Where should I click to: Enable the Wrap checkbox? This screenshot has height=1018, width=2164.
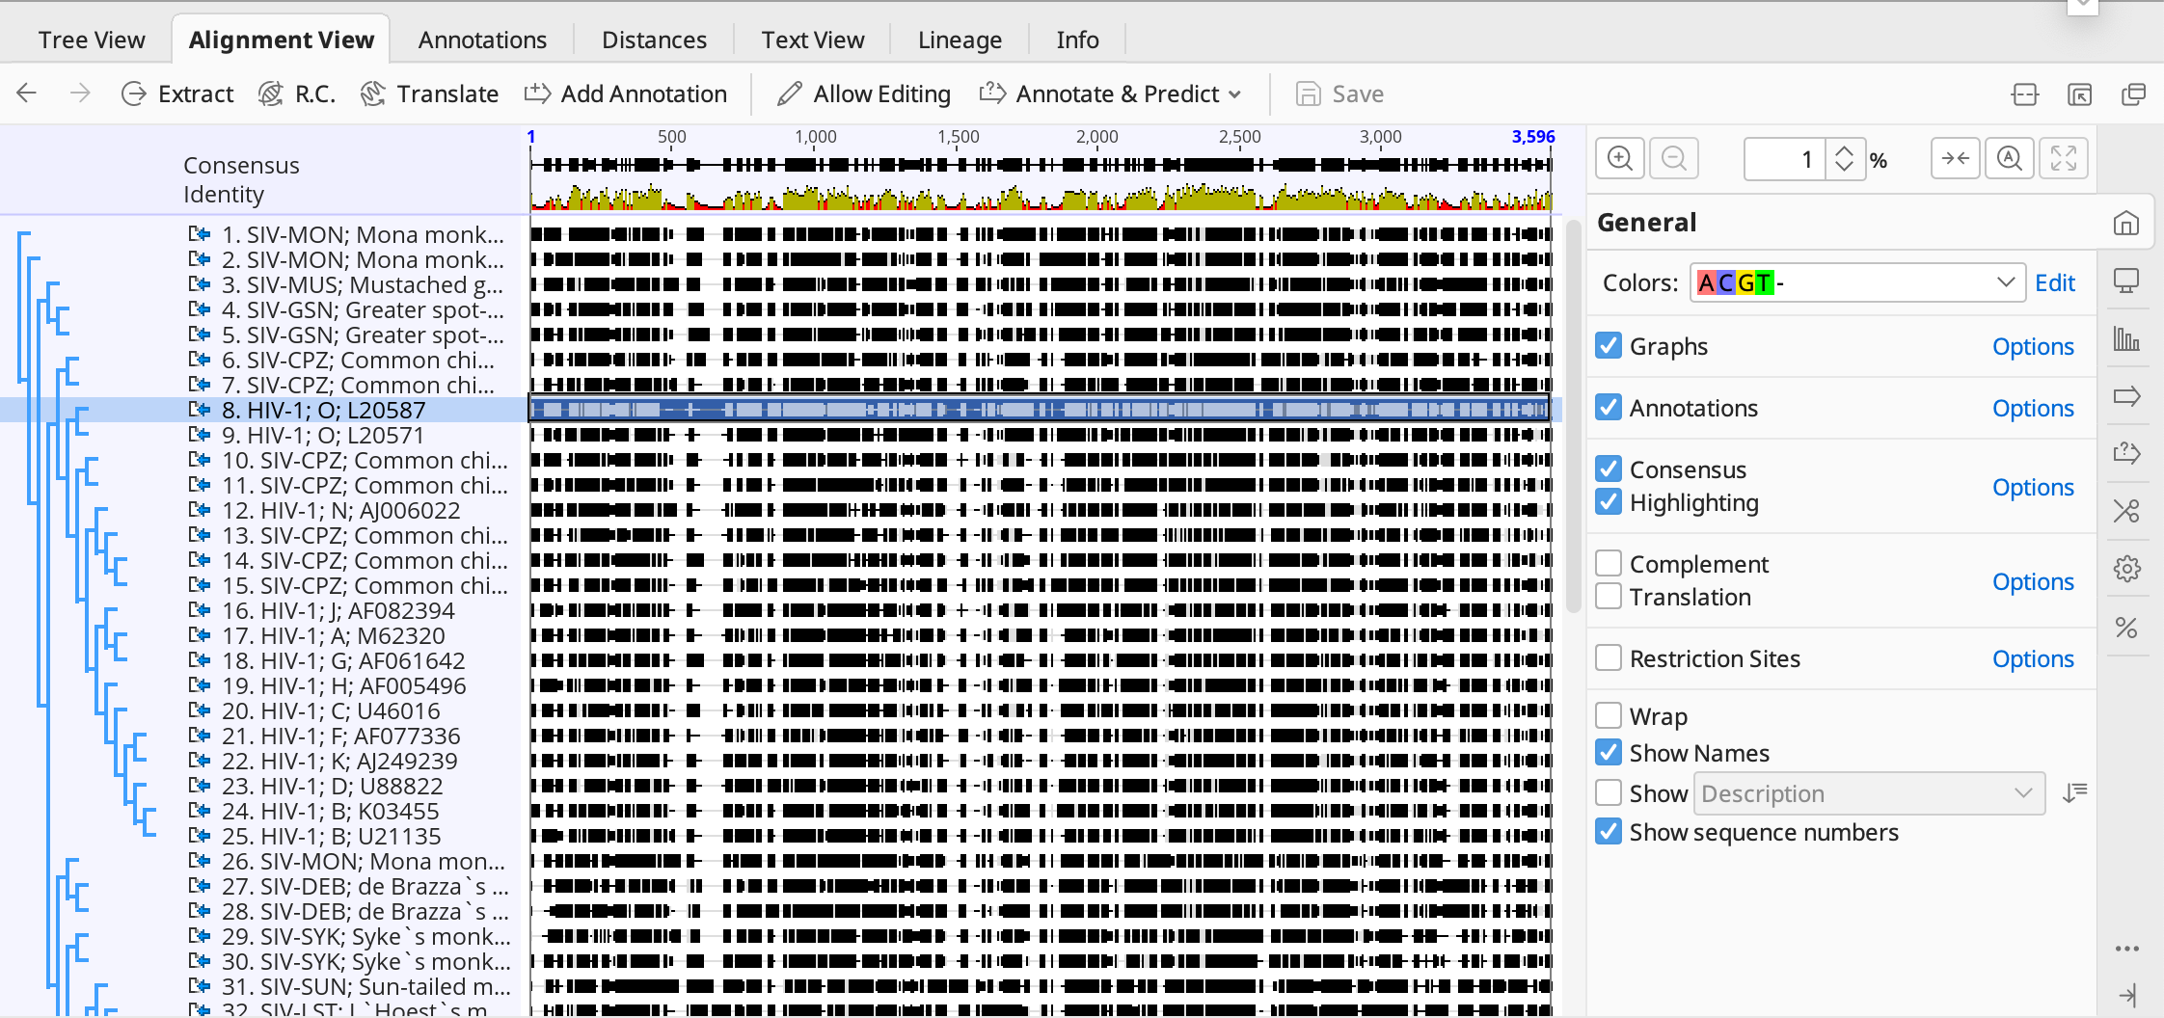coord(1609,715)
